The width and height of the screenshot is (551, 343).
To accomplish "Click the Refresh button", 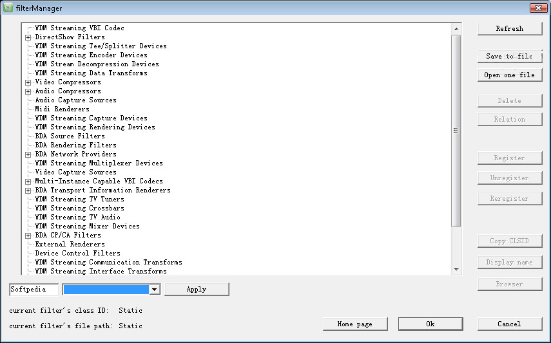I will click(510, 29).
